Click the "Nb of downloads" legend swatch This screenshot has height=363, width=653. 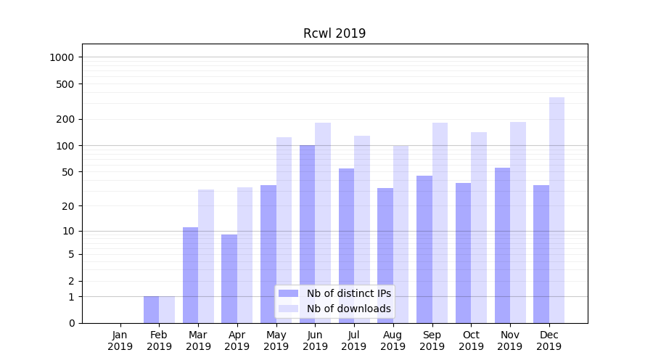pyautogui.click(x=288, y=309)
